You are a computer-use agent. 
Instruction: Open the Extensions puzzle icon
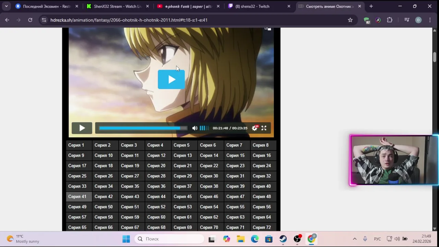point(390,20)
